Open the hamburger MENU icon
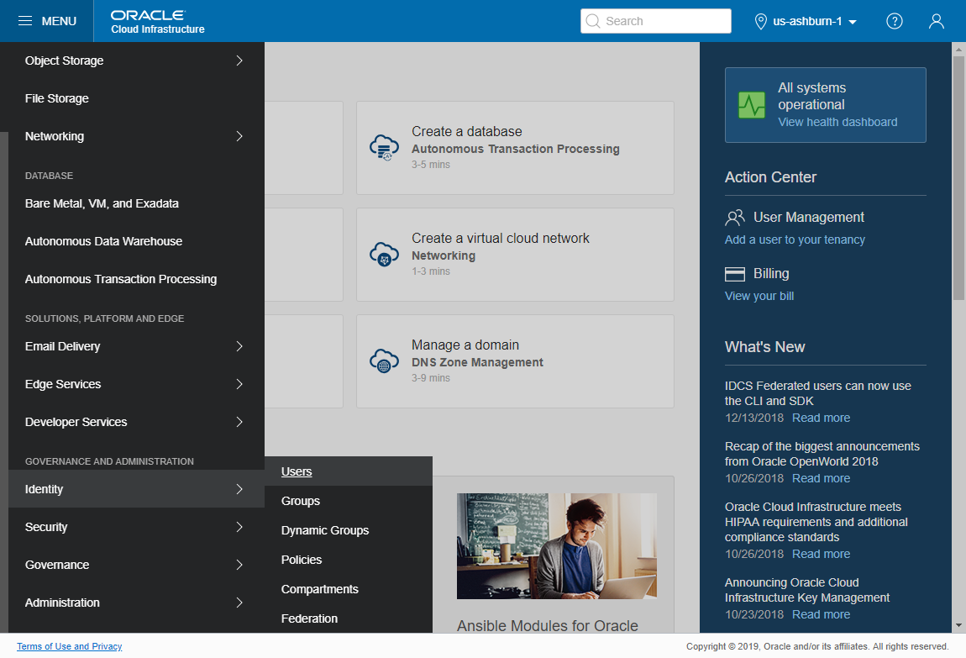Image resolution: width=966 pixels, height=658 pixels. tap(25, 21)
